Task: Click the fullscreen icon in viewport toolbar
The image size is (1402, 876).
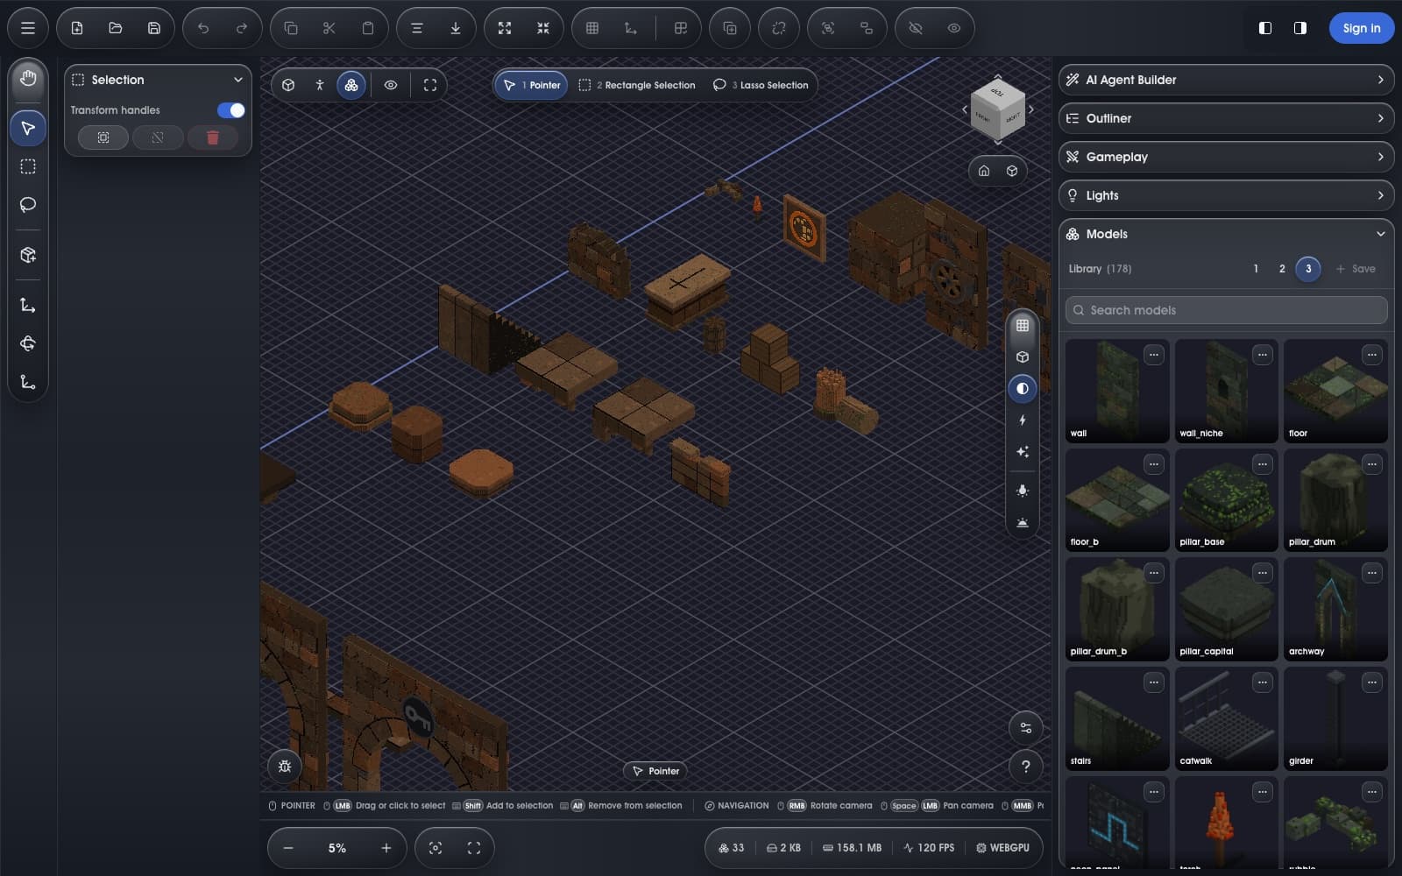Action: [430, 85]
